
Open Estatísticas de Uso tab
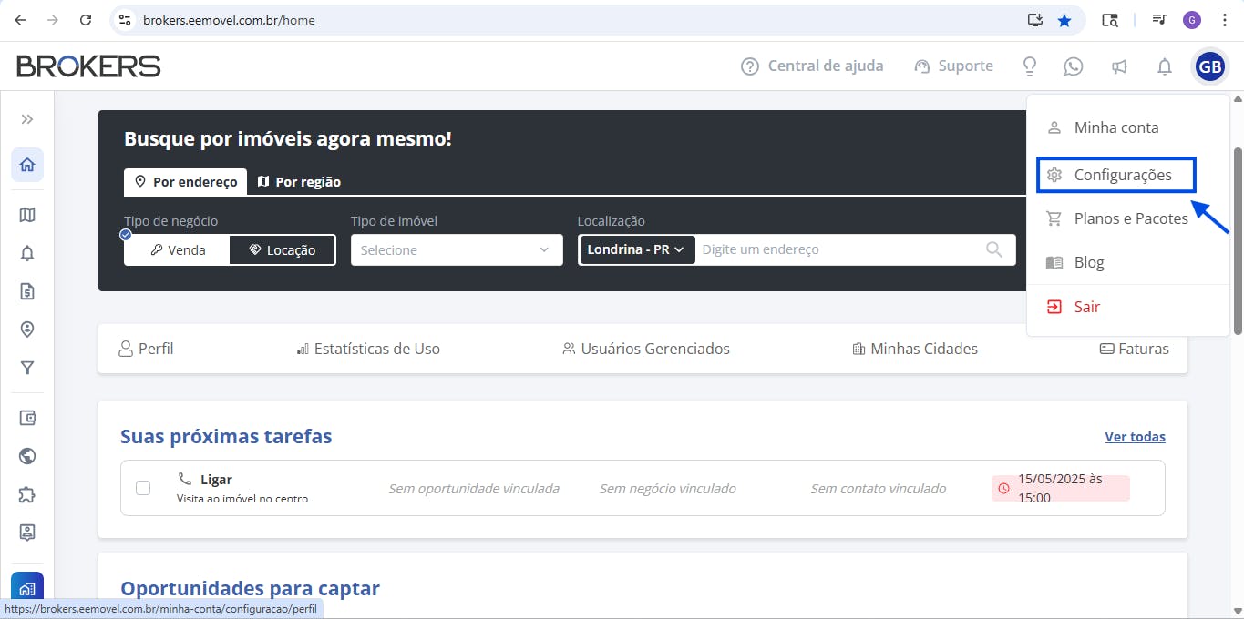coord(368,349)
